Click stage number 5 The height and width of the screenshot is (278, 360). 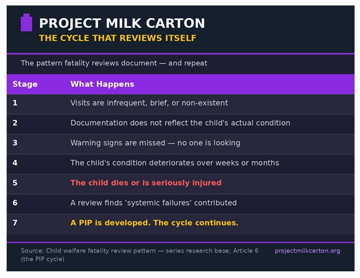(15, 183)
